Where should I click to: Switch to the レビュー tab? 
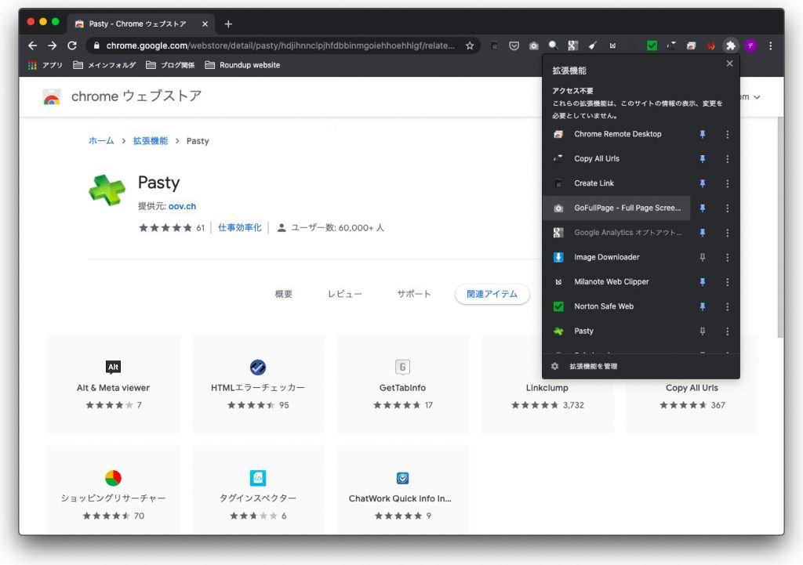pos(345,294)
